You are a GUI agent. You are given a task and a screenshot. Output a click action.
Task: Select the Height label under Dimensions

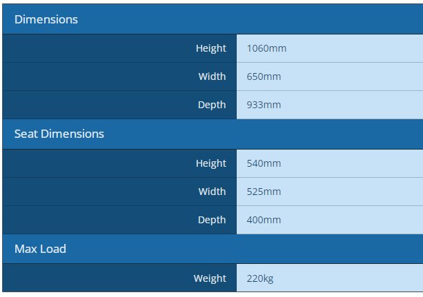coord(210,48)
